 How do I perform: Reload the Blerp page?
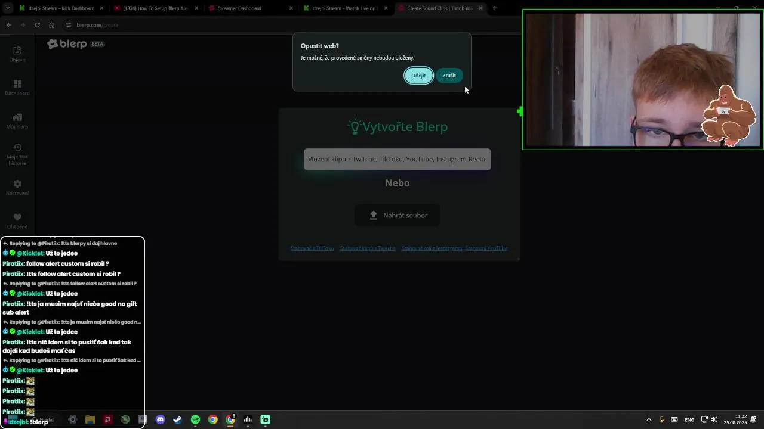(37, 25)
